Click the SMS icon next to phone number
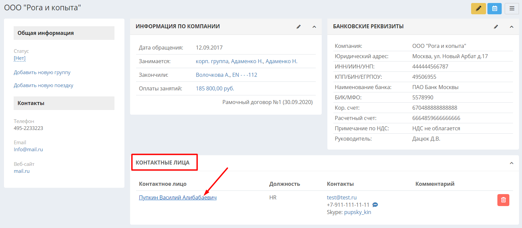Image resolution: width=522 pixels, height=228 pixels. tap(375, 205)
